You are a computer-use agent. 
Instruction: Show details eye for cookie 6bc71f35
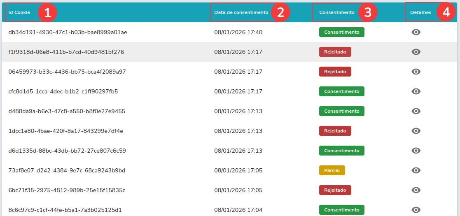point(416,190)
